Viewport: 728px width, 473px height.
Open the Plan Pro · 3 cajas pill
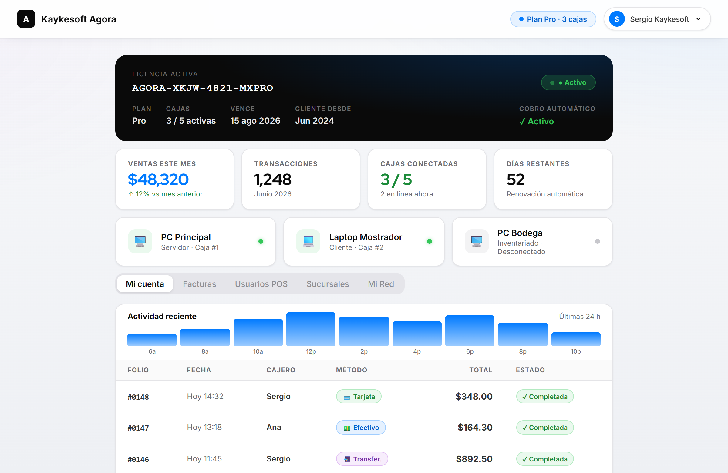coord(553,19)
